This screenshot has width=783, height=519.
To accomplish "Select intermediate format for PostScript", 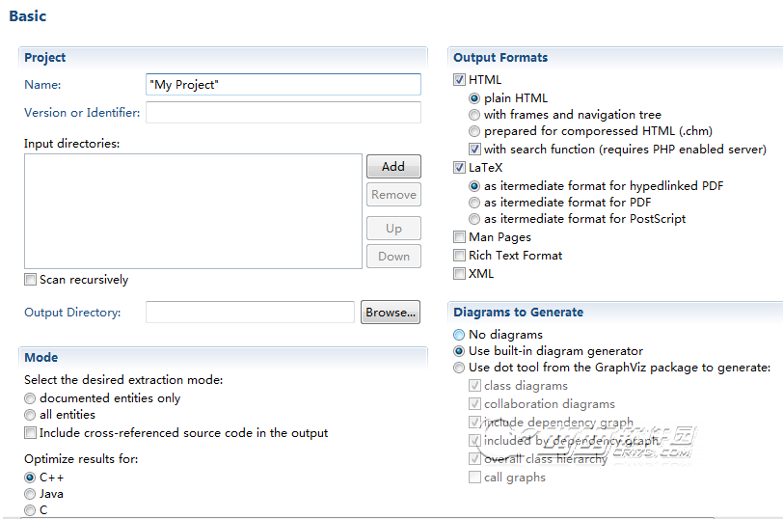I will tap(474, 219).
